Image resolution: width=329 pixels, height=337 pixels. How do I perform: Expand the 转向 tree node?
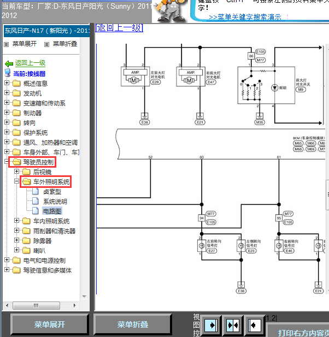[7, 122]
